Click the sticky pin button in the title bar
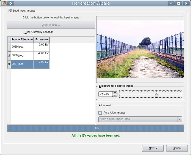Screen dimensions: 191x155 coord(11,3)
